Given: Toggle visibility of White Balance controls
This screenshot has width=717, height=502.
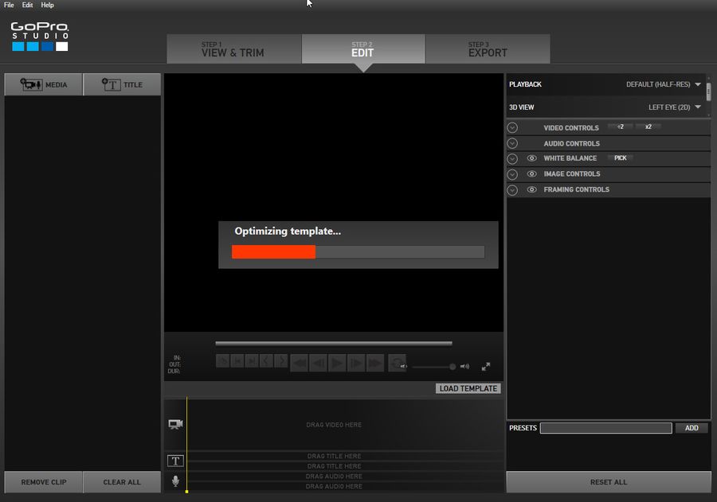Looking at the screenshot, I should click(x=531, y=158).
